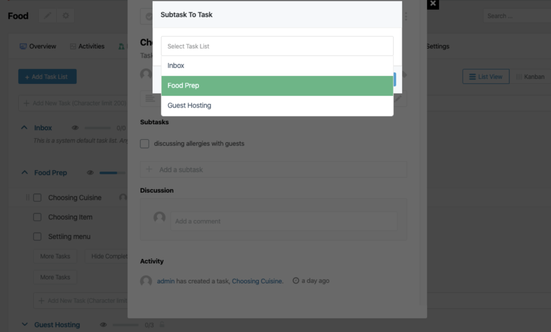Open the Choosing Cuisine link in Activity
The width and height of the screenshot is (551, 332).
[x=257, y=281]
